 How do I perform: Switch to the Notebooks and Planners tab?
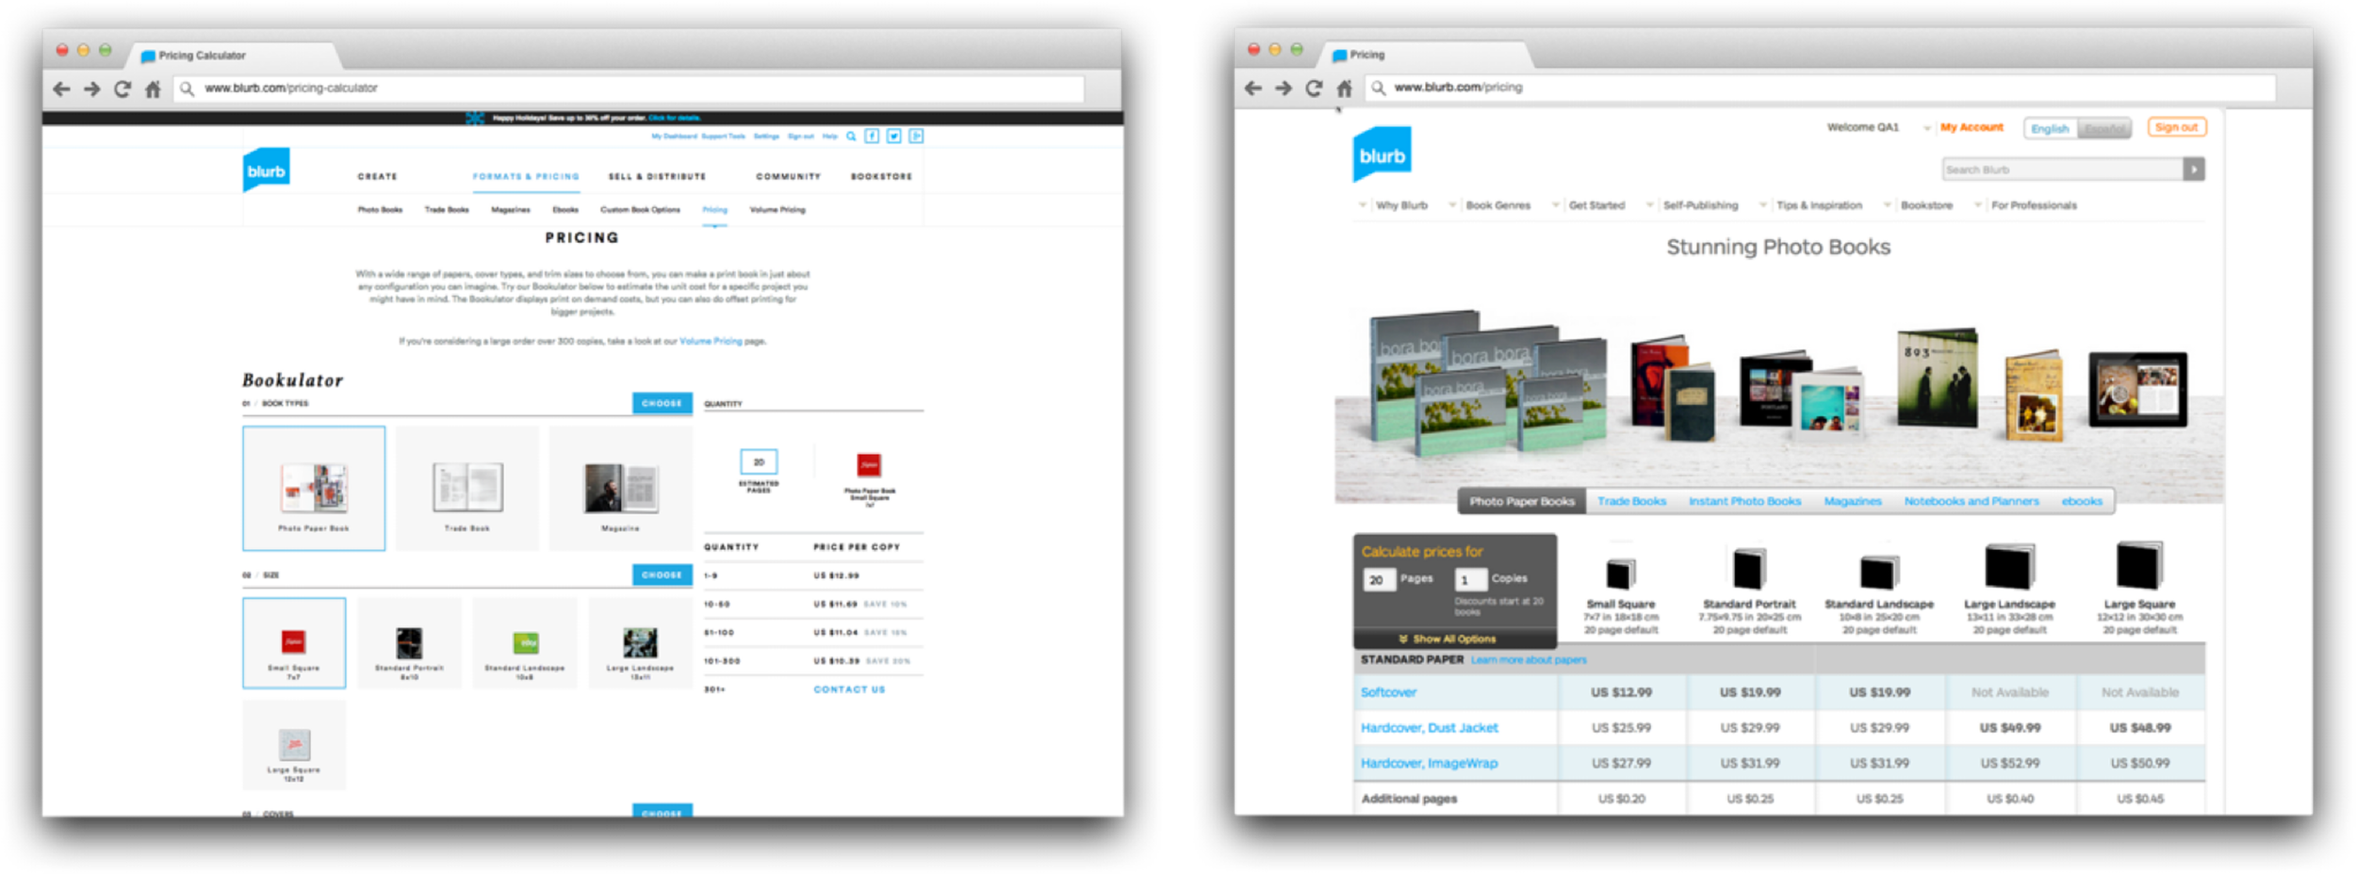pos(1971,502)
